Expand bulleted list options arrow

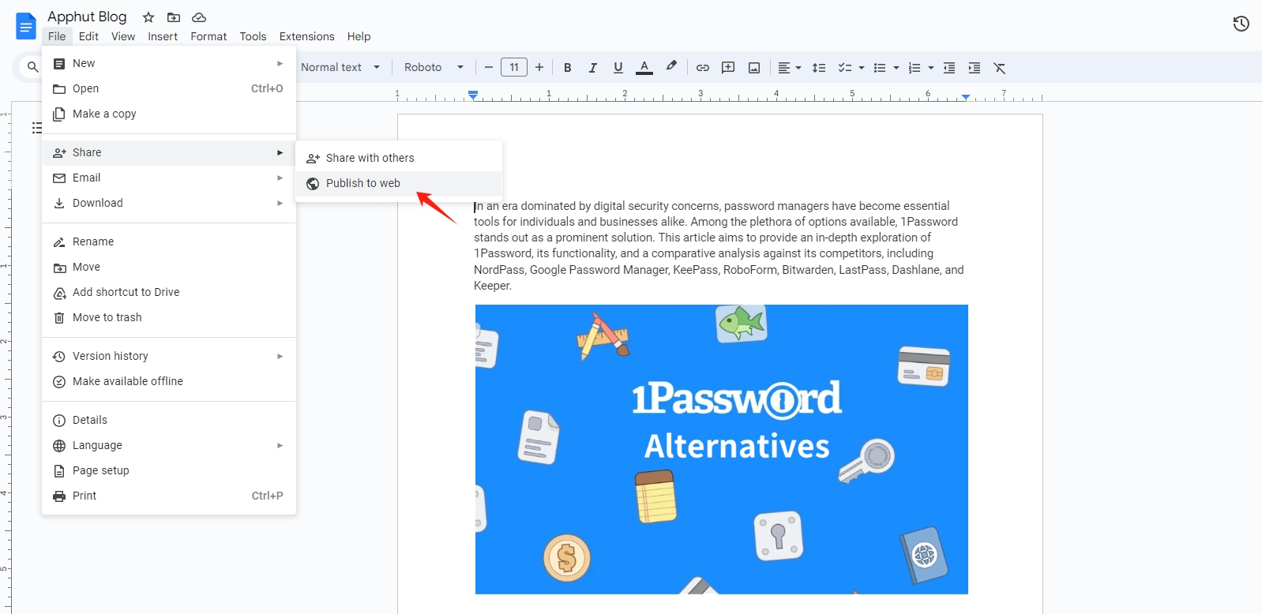(x=896, y=68)
